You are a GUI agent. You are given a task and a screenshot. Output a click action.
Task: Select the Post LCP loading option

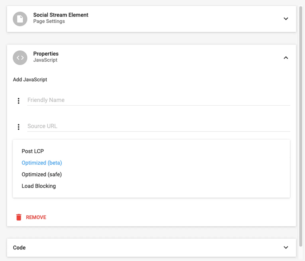(32, 151)
